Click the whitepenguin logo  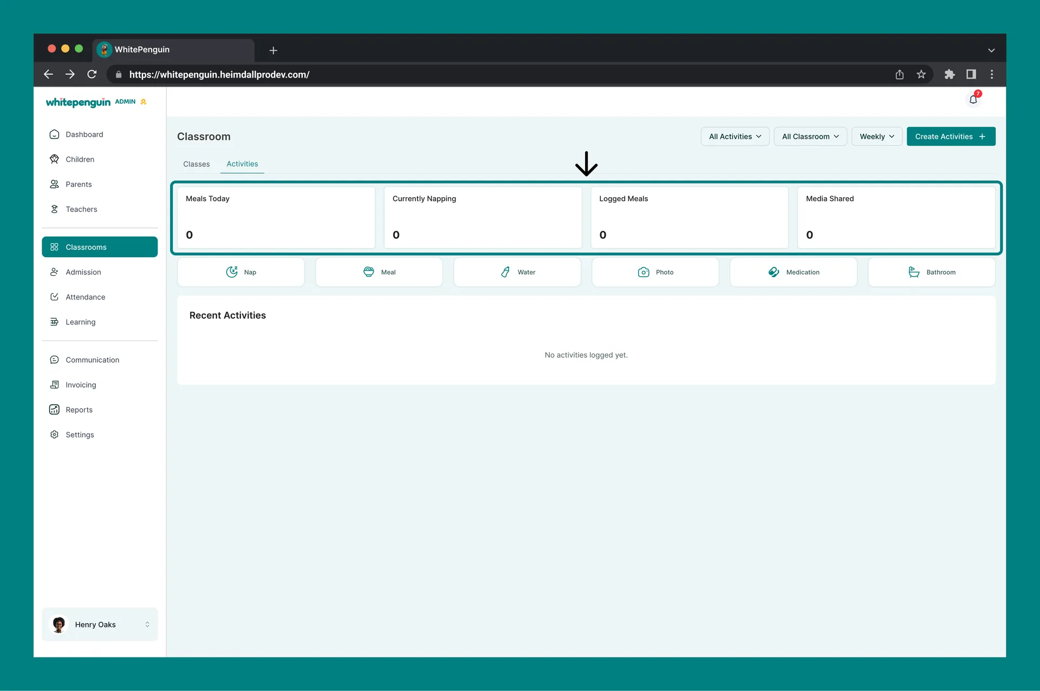point(78,102)
